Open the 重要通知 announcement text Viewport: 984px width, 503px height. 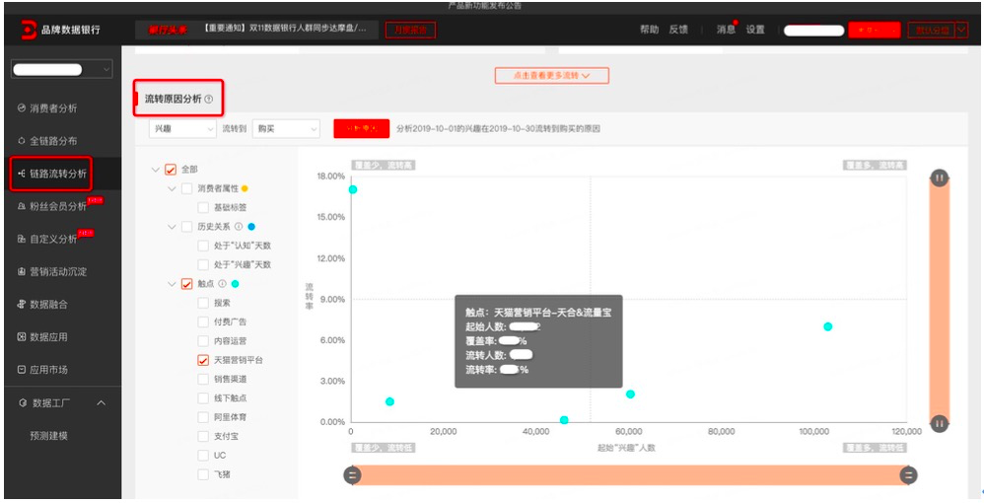coord(285,30)
